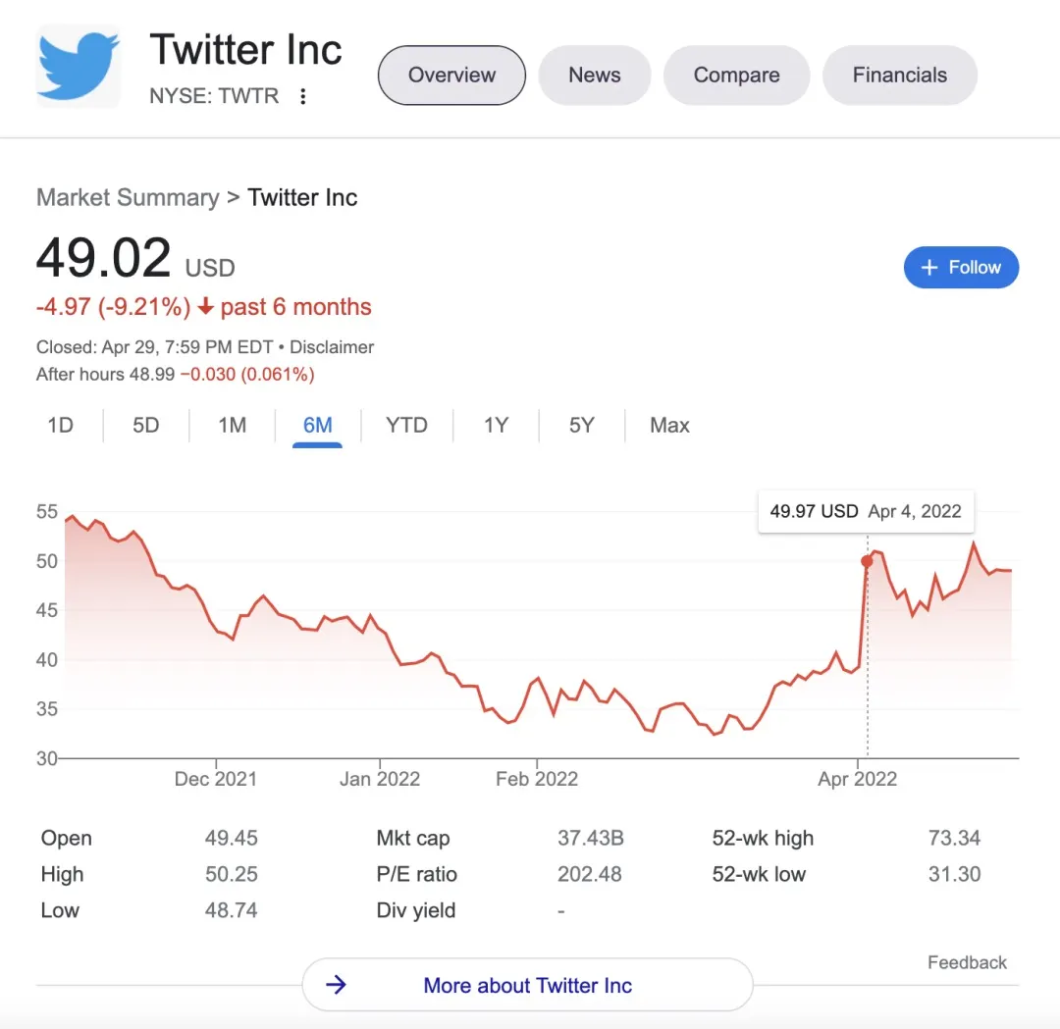Open the Compare tab

pyautogui.click(x=736, y=76)
